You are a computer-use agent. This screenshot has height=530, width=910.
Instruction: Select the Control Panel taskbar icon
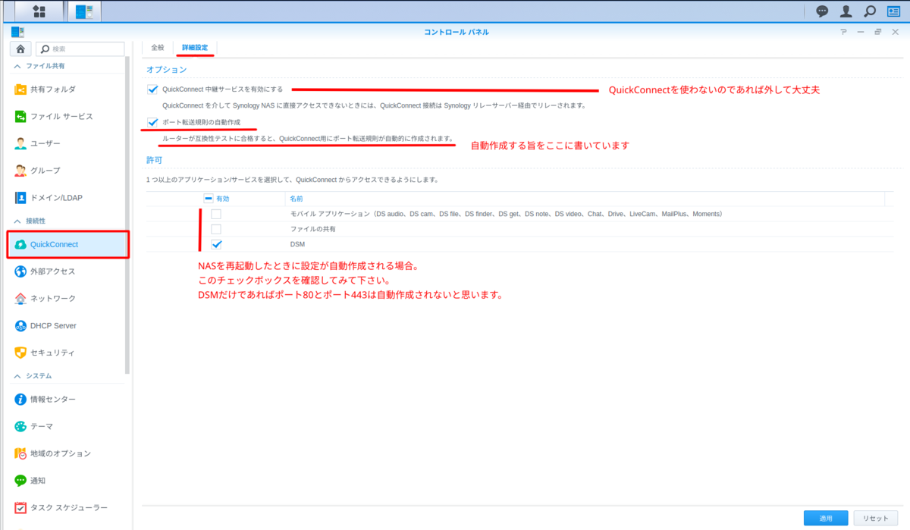point(83,11)
